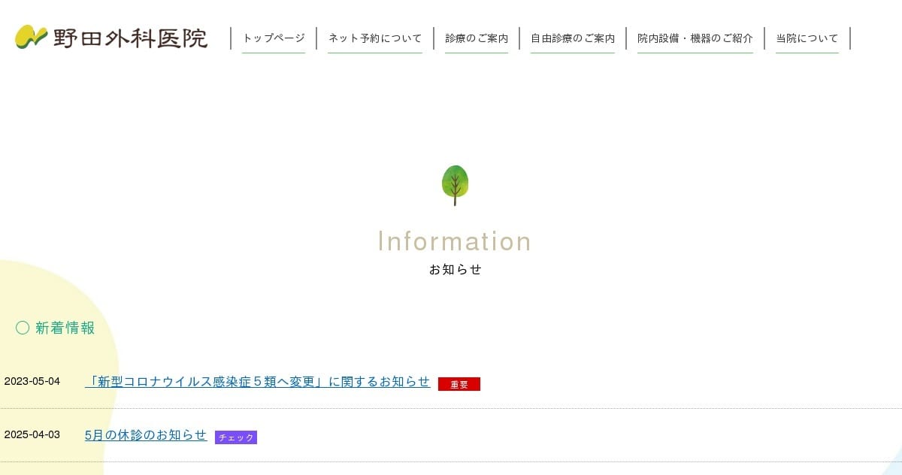Select 診療のご案内 from the navigation bar
902x475 pixels.
pos(477,38)
